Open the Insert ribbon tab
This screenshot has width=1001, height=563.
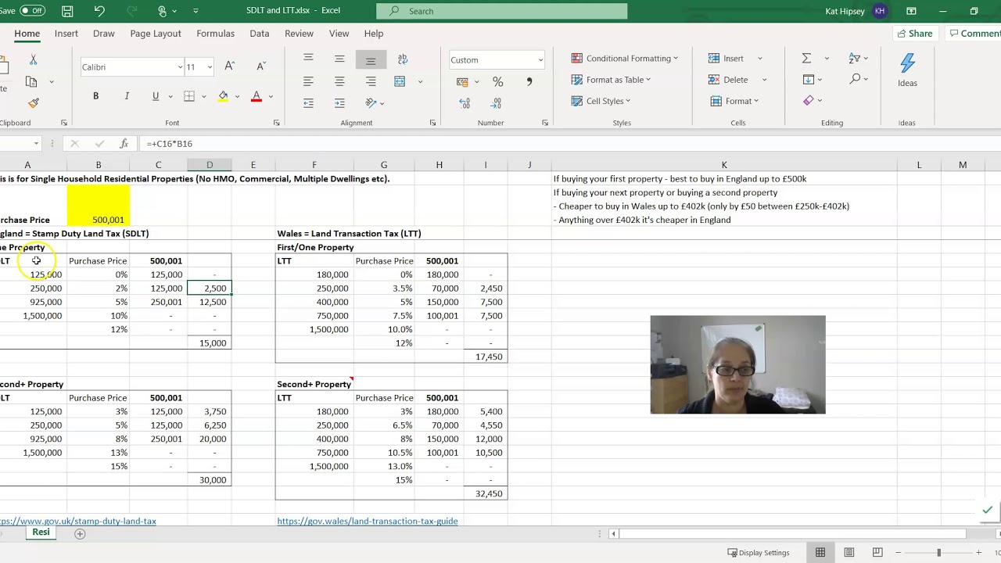pyautogui.click(x=66, y=34)
